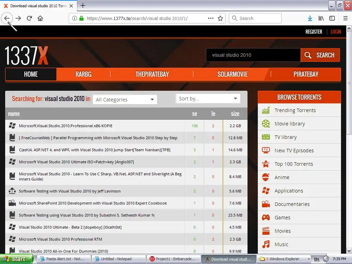
Task: Select the THEPIRATEBAY navigation tab
Action: click(x=152, y=74)
